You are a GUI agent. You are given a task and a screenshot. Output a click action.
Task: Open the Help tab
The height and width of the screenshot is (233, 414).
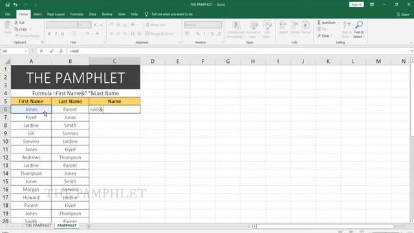(134, 14)
